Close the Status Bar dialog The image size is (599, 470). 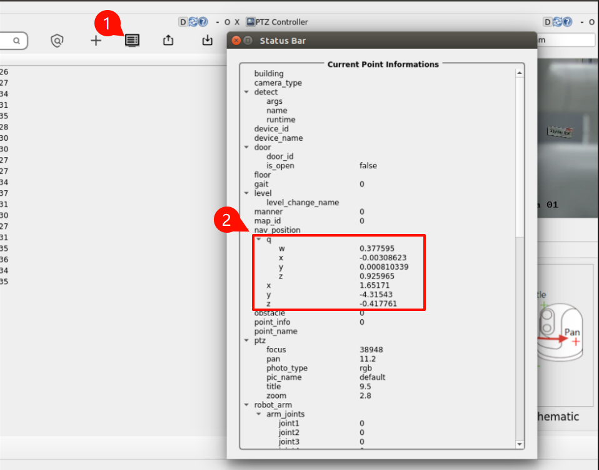click(x=236, y=41)
